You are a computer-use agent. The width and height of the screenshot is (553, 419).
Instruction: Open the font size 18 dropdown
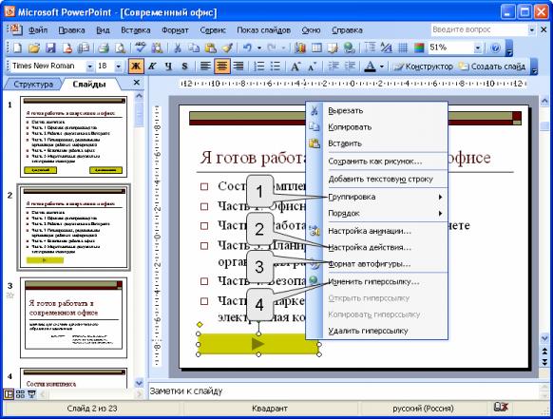[x=119, y=67]
